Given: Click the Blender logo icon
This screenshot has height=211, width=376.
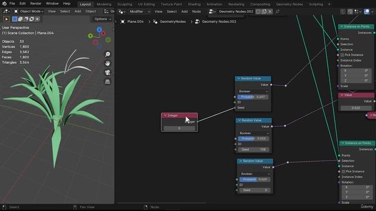Looking at the screenshot, I should 4,4.
